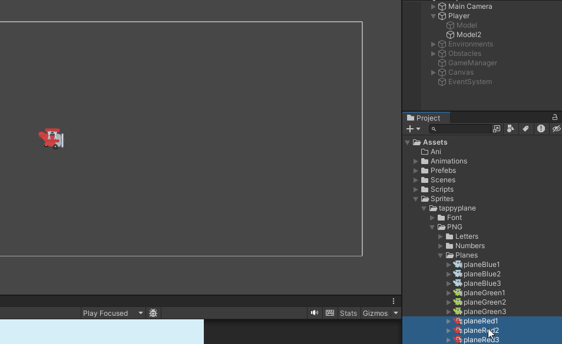Image resolution: width=562 pixels, height=344 pixels.
Task: Select planeGreen2 sprite asset
Action: point(485,302)
